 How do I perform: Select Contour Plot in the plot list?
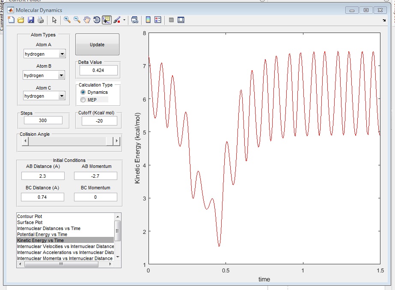30,217
